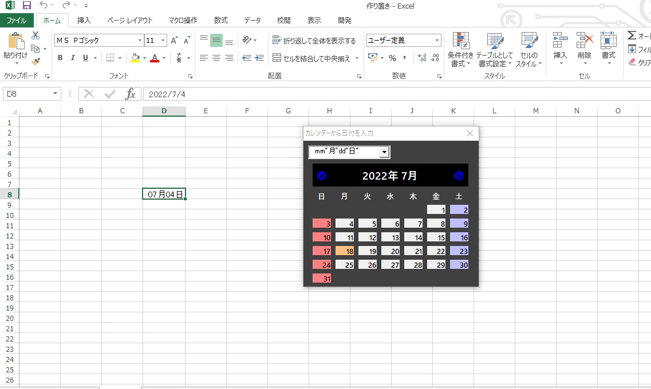The height and width of the screenshot is (389, 651).
Task: Open the マクロ操作 tab
Action: point(183,21)
